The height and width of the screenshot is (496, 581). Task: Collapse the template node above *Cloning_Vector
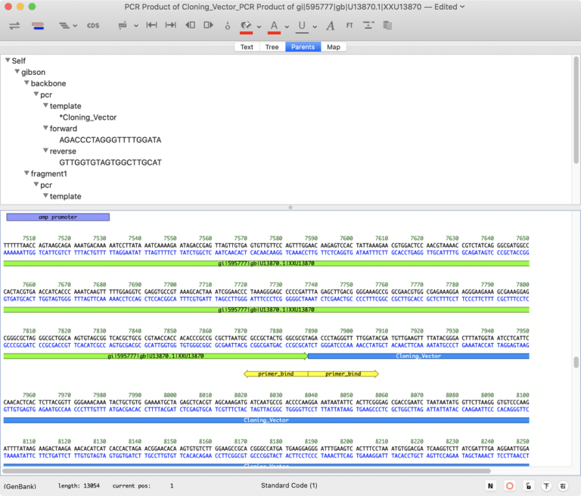45,105
